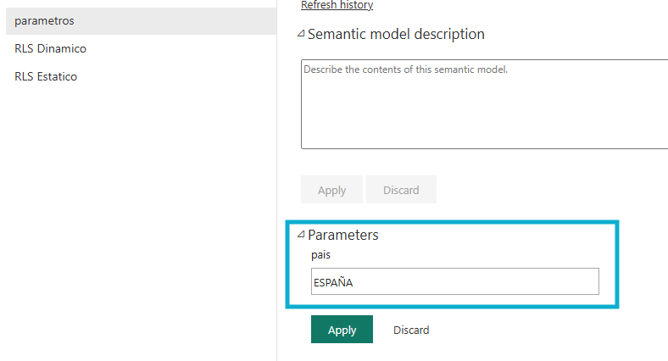Collapse the Parameters section triangle
The width and height of the screenshot is (668, 361).
coord(301,236)
